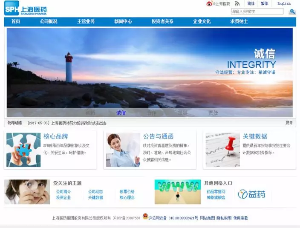300x228 pixels.
Task: Open the 投资者关系 navigation menu
Action: click(162, 22)
